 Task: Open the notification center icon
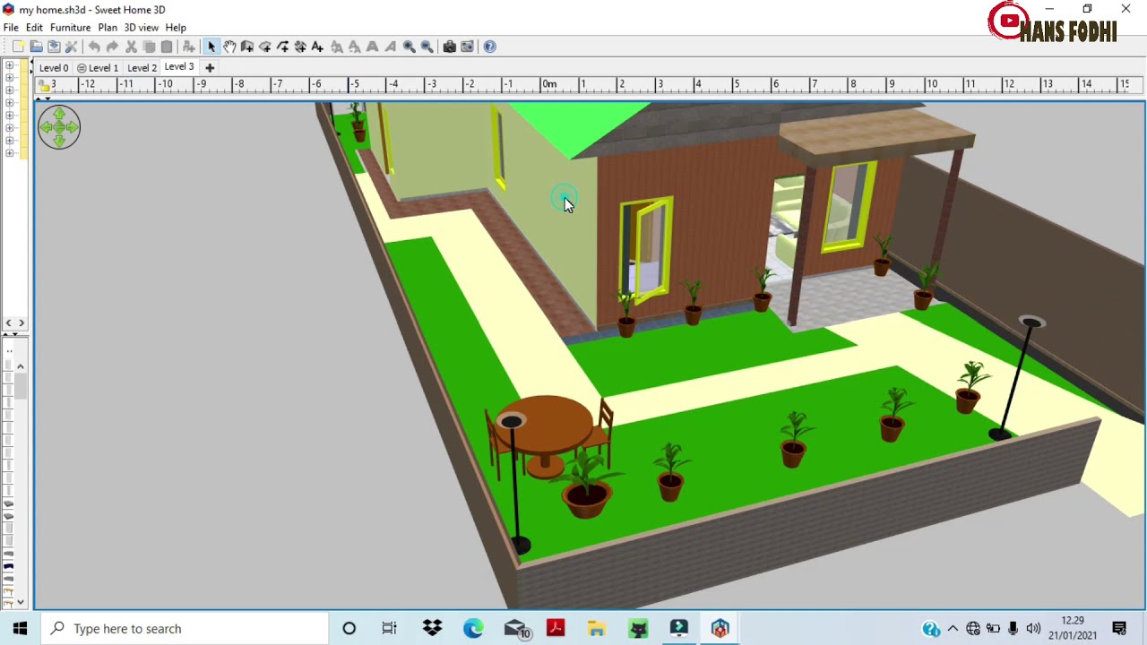(1119, 629)
